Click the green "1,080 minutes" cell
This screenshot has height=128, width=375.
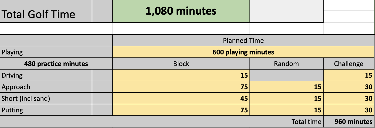[181, 11]
